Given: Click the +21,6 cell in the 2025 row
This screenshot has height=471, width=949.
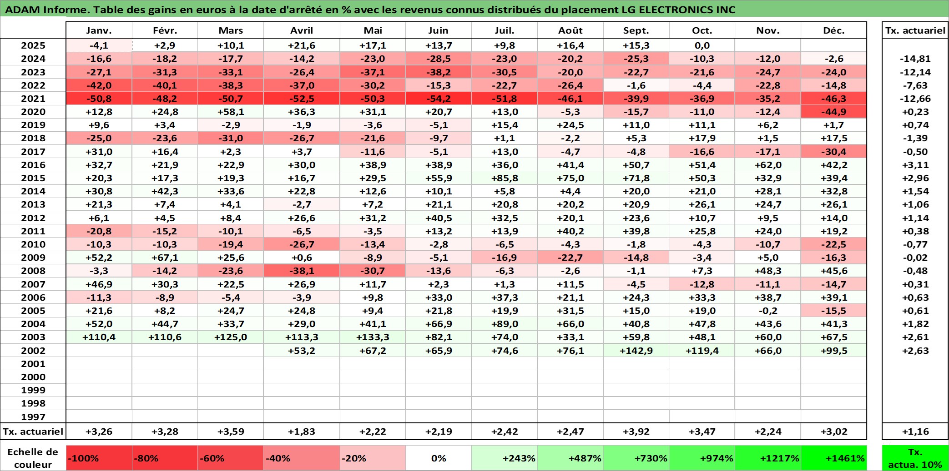Looking at the screenshot, I should click(x=302, y=45).
